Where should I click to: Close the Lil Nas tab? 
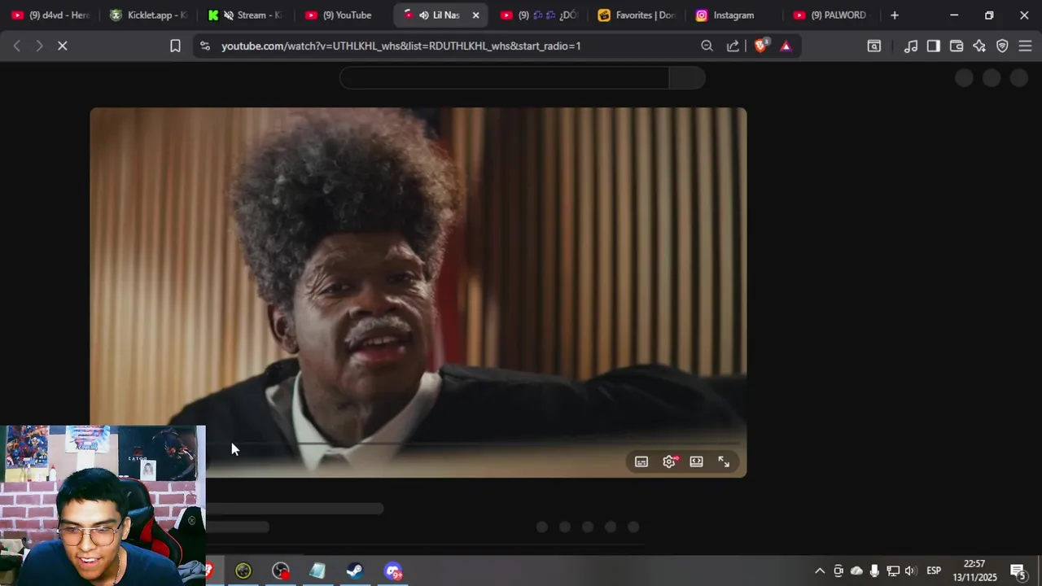click(475, 15)
